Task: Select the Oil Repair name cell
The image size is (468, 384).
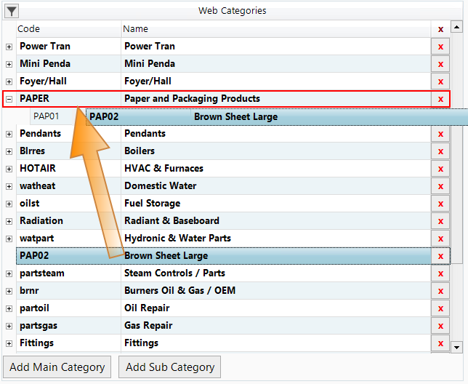Action: [x=276, y=308]
